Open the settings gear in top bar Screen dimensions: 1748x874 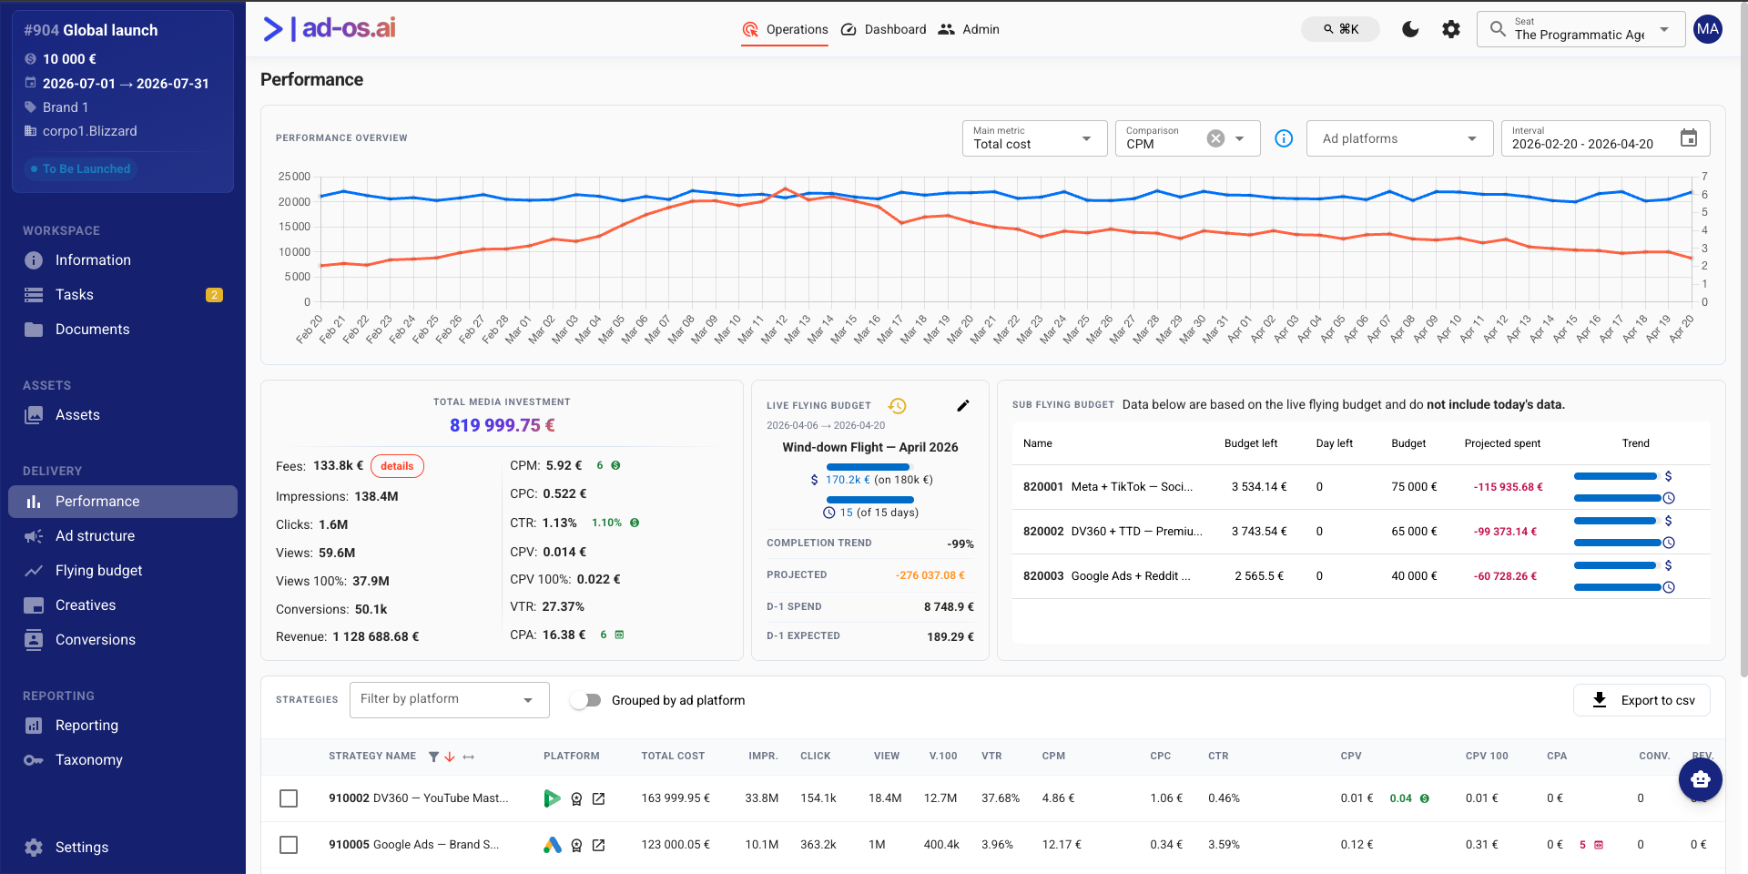1451,29
